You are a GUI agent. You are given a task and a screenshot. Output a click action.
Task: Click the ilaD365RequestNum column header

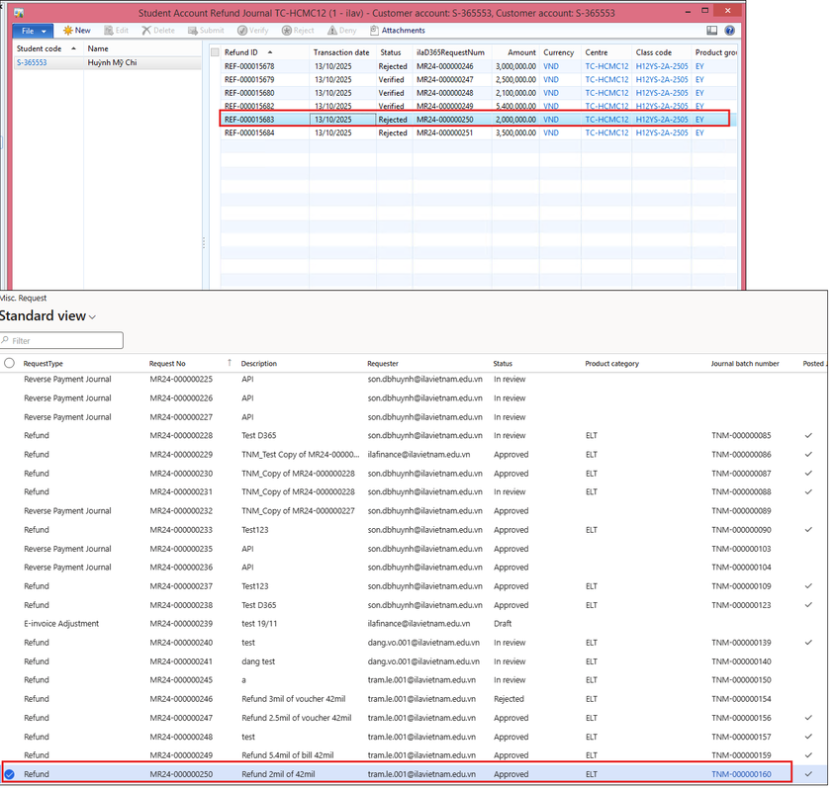click(x=452, y=52)
